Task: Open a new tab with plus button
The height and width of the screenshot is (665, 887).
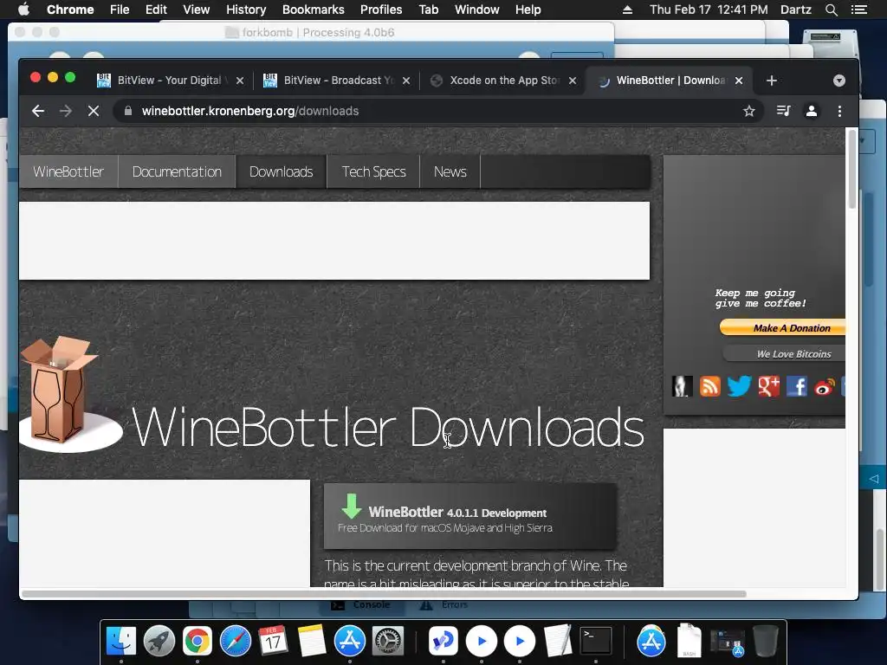Action: pyautogui.click(x=771, y=81)
